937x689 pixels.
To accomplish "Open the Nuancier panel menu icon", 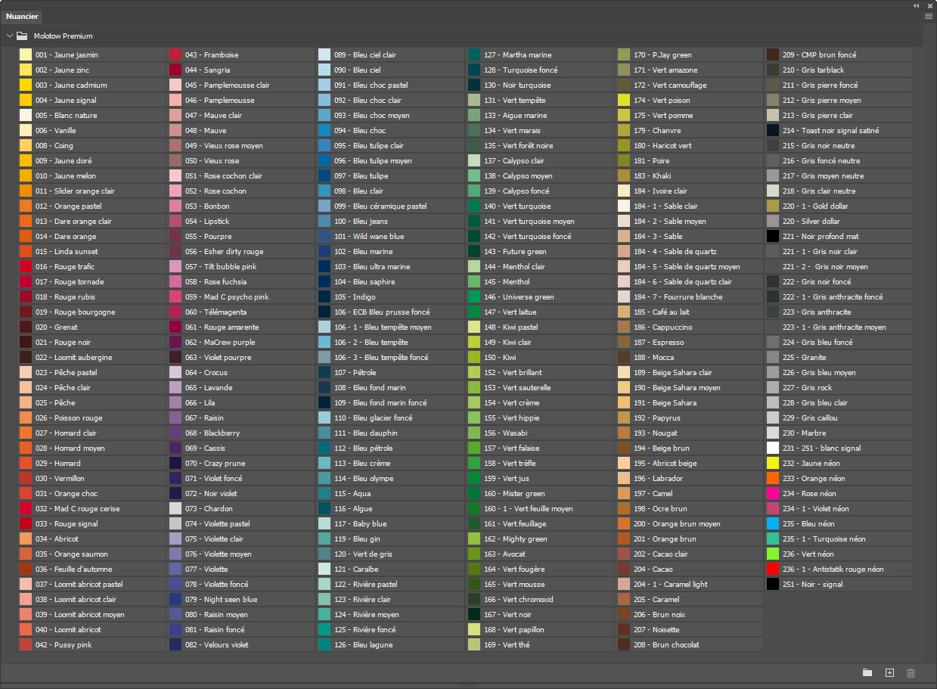I will tap(929, 16).
